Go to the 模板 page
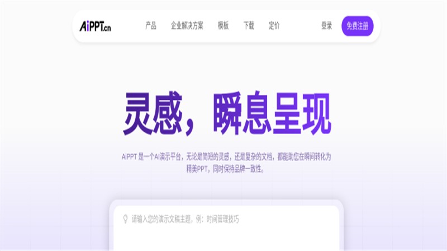Viewport: 447px width, 251px height. click(223, 26)
